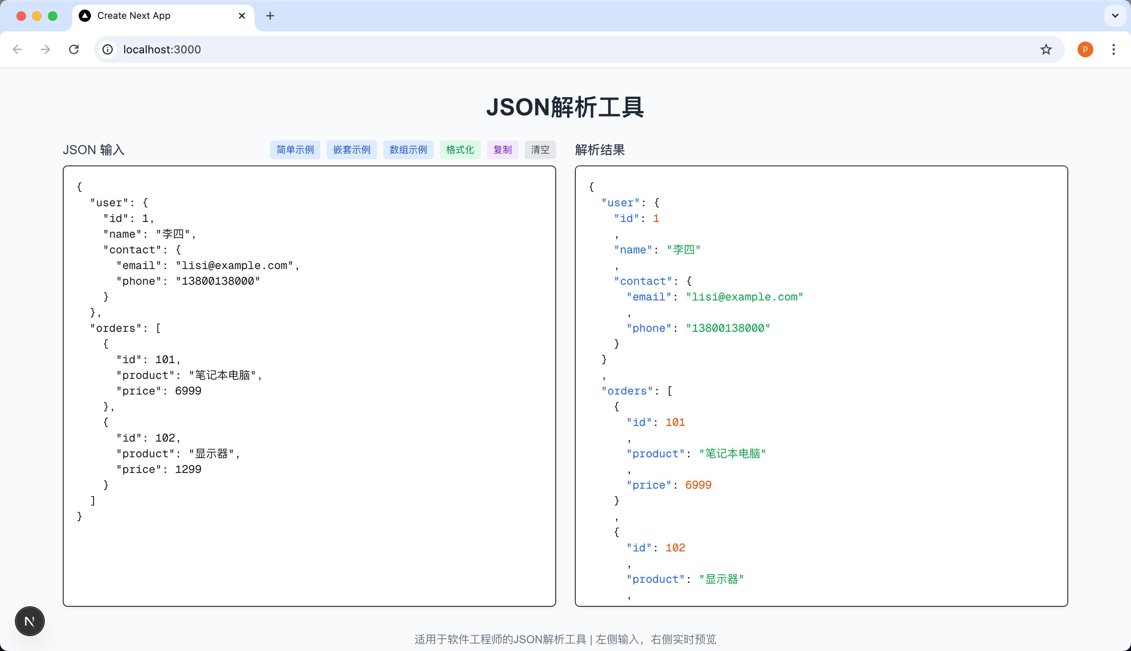The width and height of the screenshot is (1131, 651).
Task: Open the Chrome three-dot menu
Action: [x=1113, y=49]
